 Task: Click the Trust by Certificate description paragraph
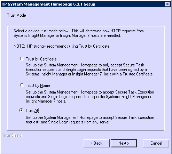pyautogui.click(x=89, y=70)
